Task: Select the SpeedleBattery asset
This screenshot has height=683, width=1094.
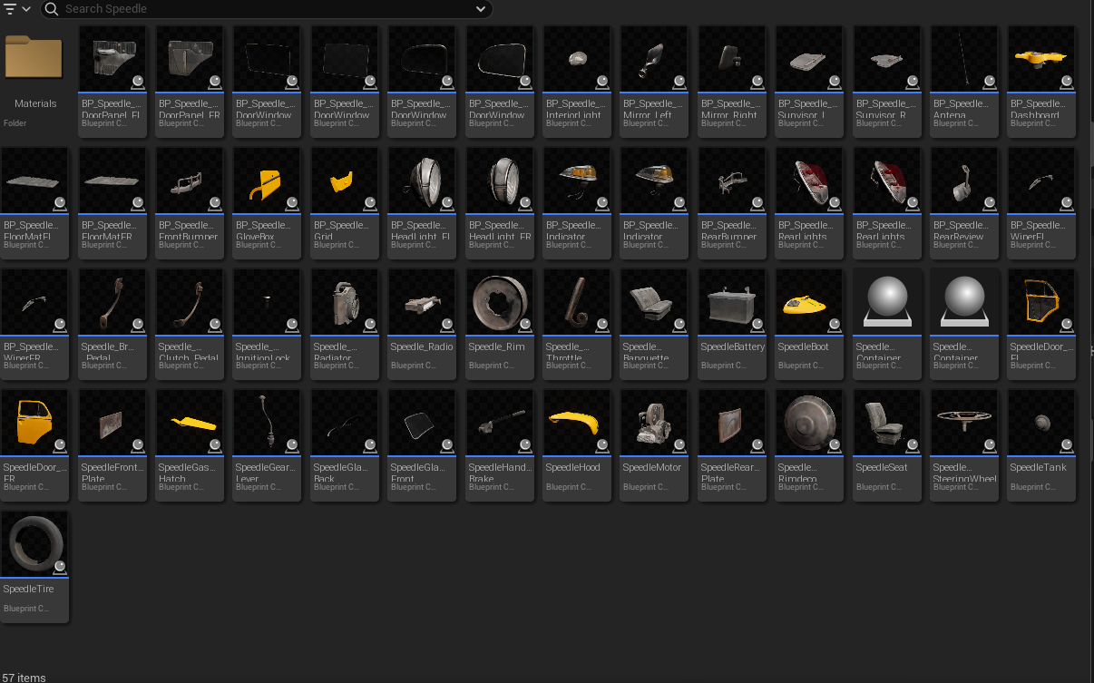Action: [733, 324]
